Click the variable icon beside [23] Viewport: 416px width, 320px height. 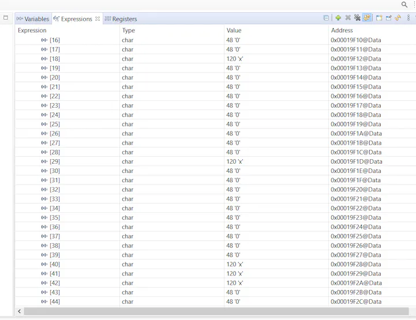44,106
